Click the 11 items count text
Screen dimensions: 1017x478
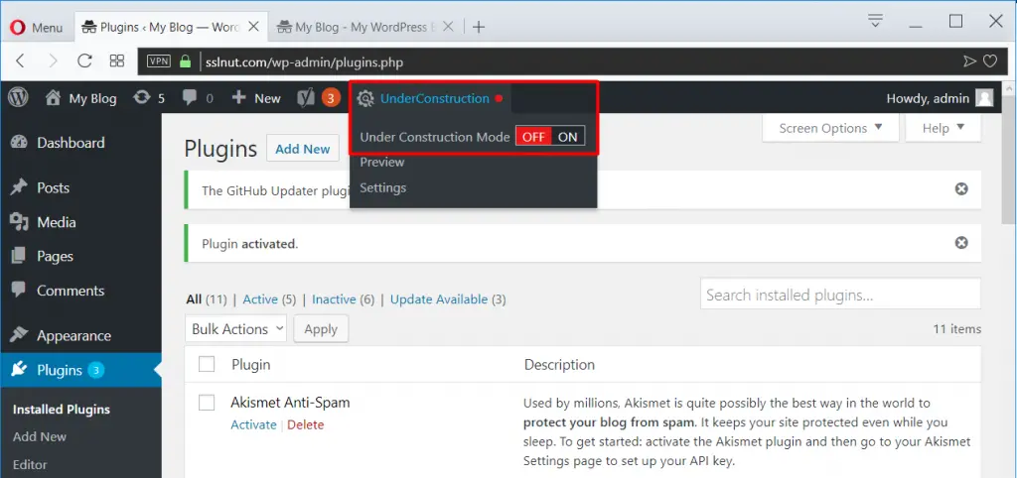956,328
